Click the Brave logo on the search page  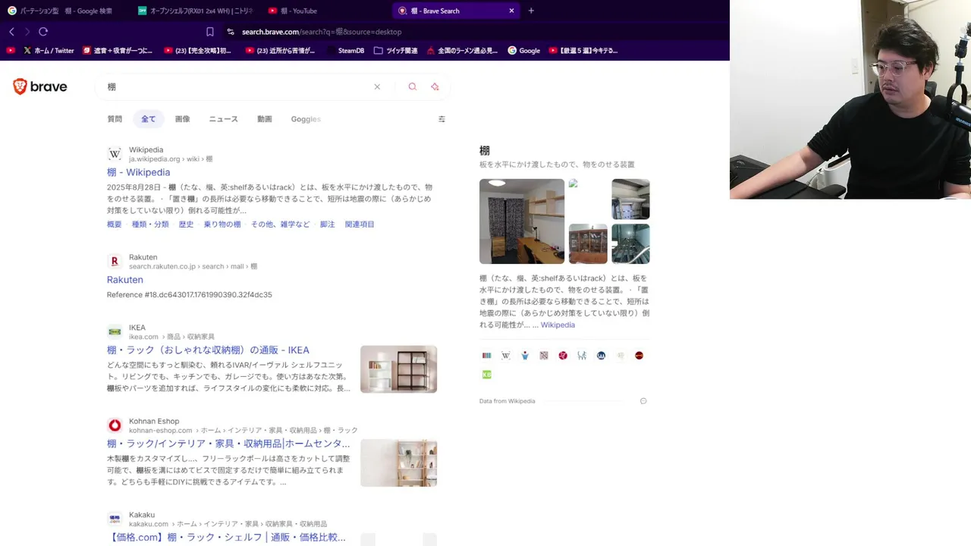(x=40, y=86)
